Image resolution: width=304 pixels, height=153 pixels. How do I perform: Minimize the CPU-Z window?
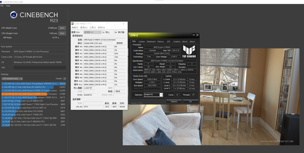[193, 35]
